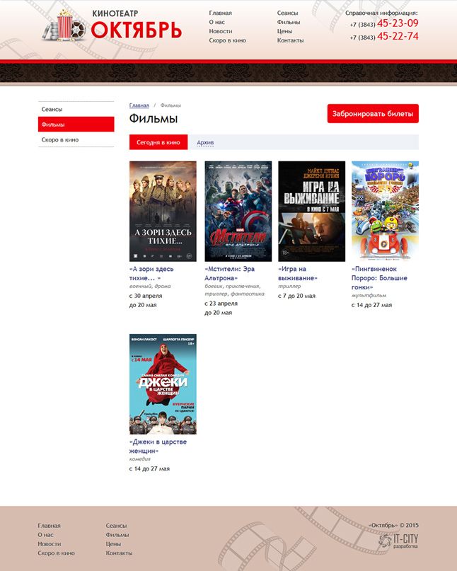The image size is (457, 571).
Task: Open the Пингвиненок Пороро poster
Action: coord(385,212)
